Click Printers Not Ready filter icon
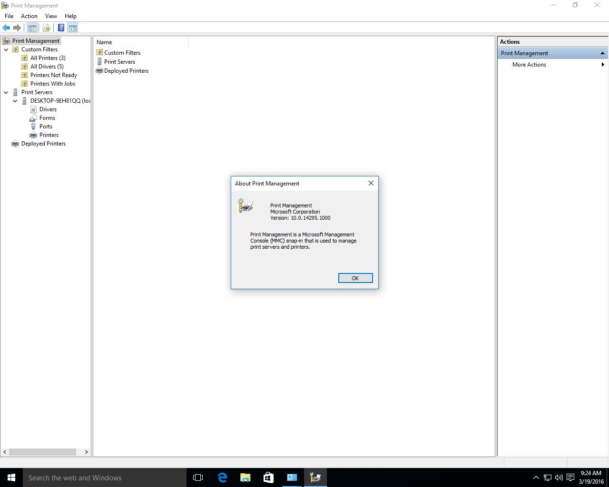The height and width of the screenshot is (487, 609). pos(24,75)
